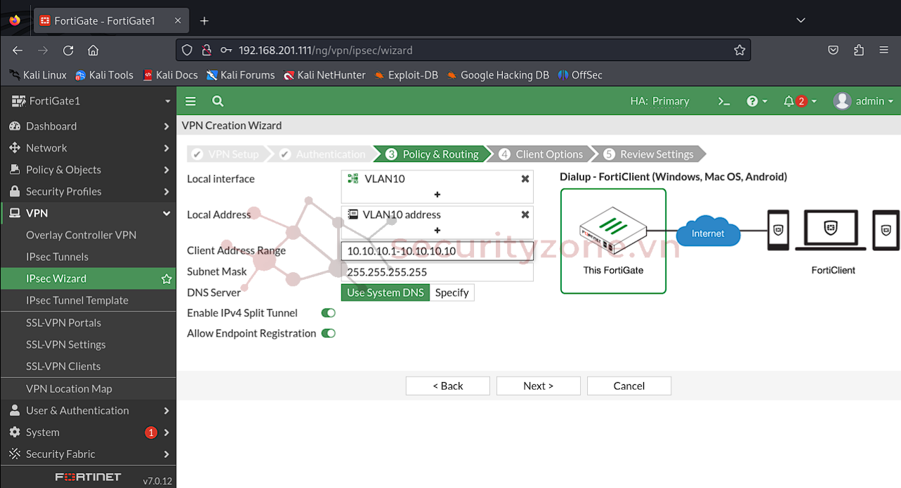This screenshot has height=488, width=901.
Task: Click the browser back arrow
Action: pyautogui.click(x=18, y=50)
